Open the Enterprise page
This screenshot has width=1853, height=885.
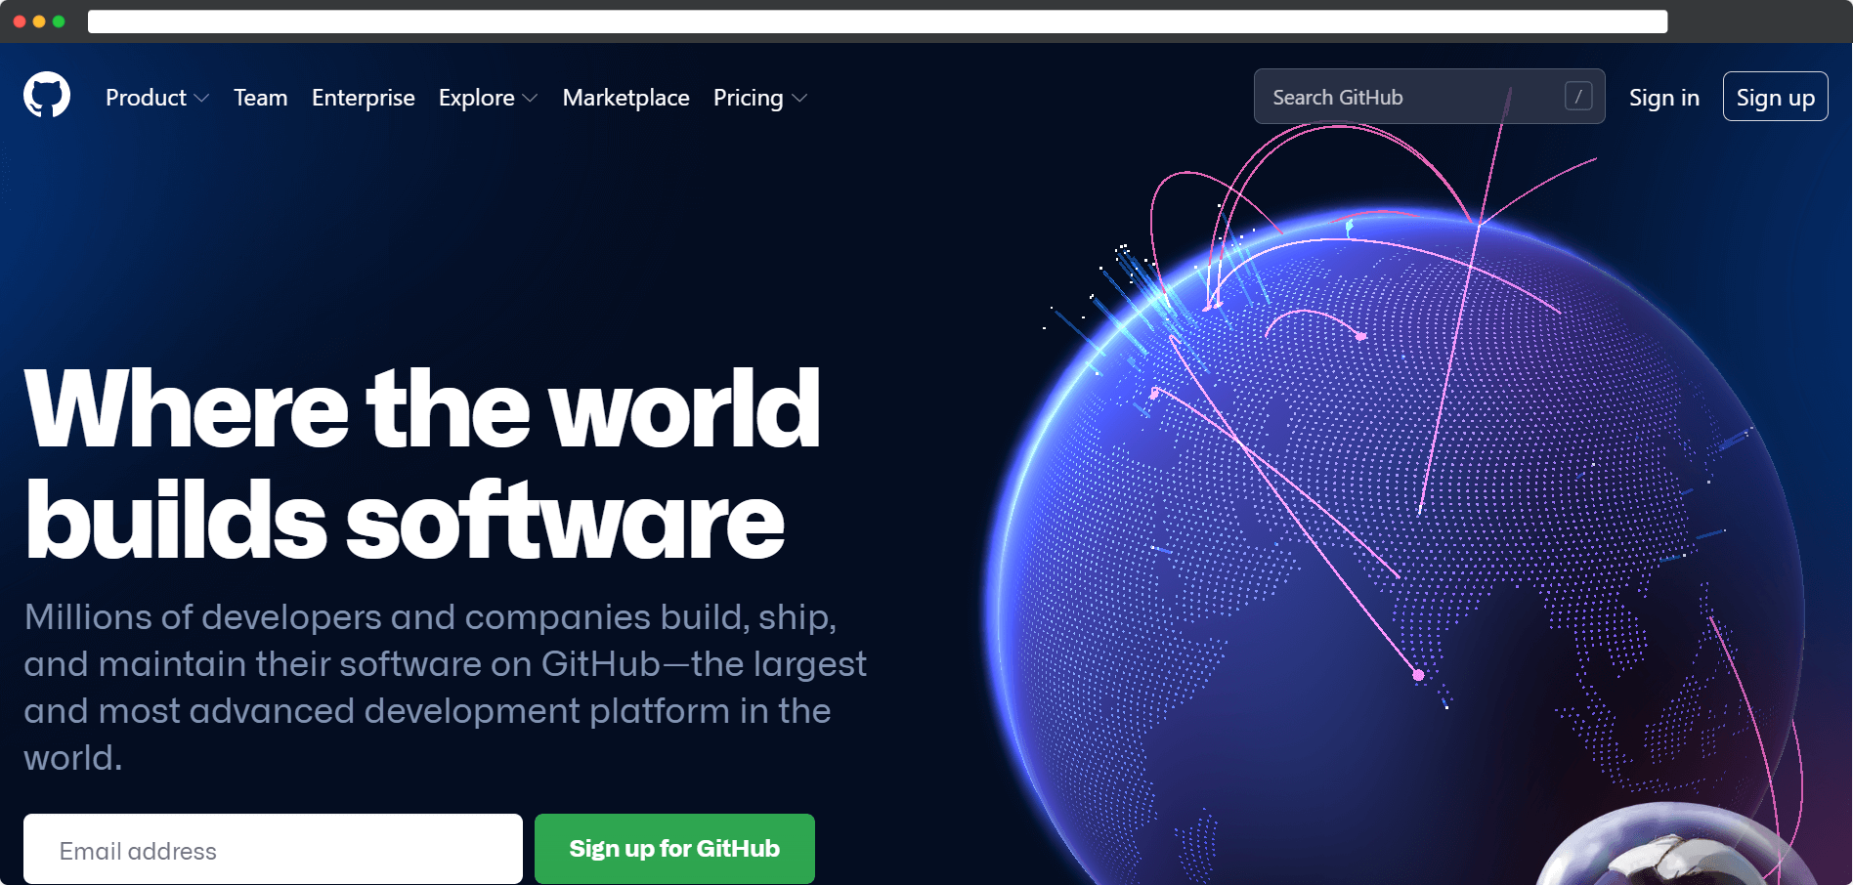coord(363,98)
